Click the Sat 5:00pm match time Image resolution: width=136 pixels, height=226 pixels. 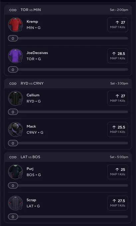coord(119,157)
